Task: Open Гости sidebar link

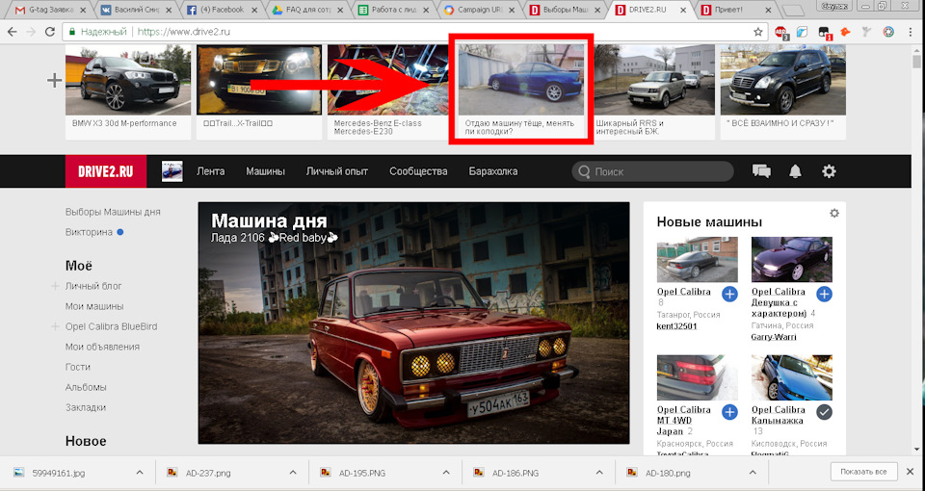Action: pos(78,367)
